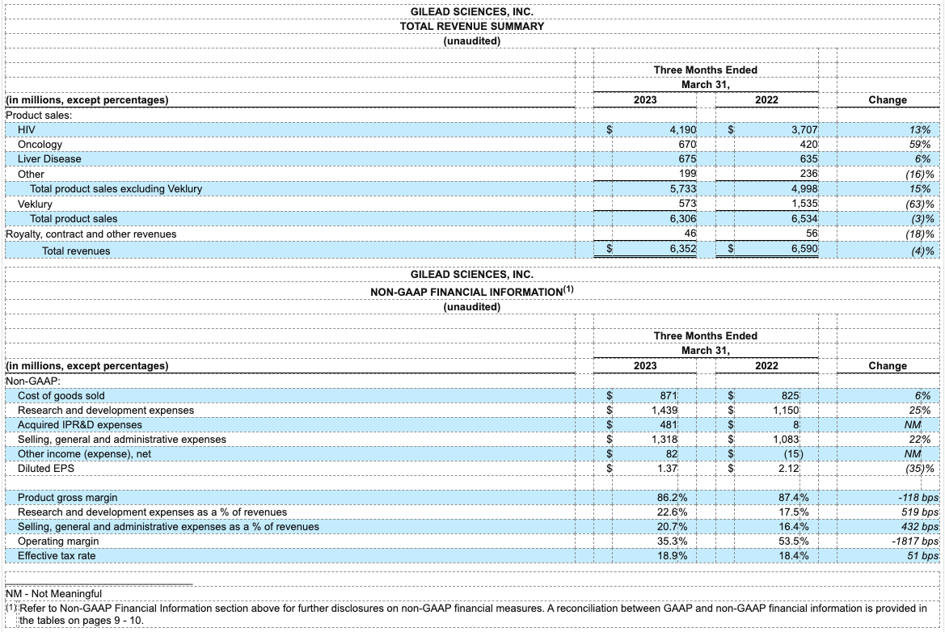Select the 'TOTAL REVENUE SUMMARY' heading
The width and height of the screenshot is (945, 632).
pyautogui.click(x=472, y=27)
